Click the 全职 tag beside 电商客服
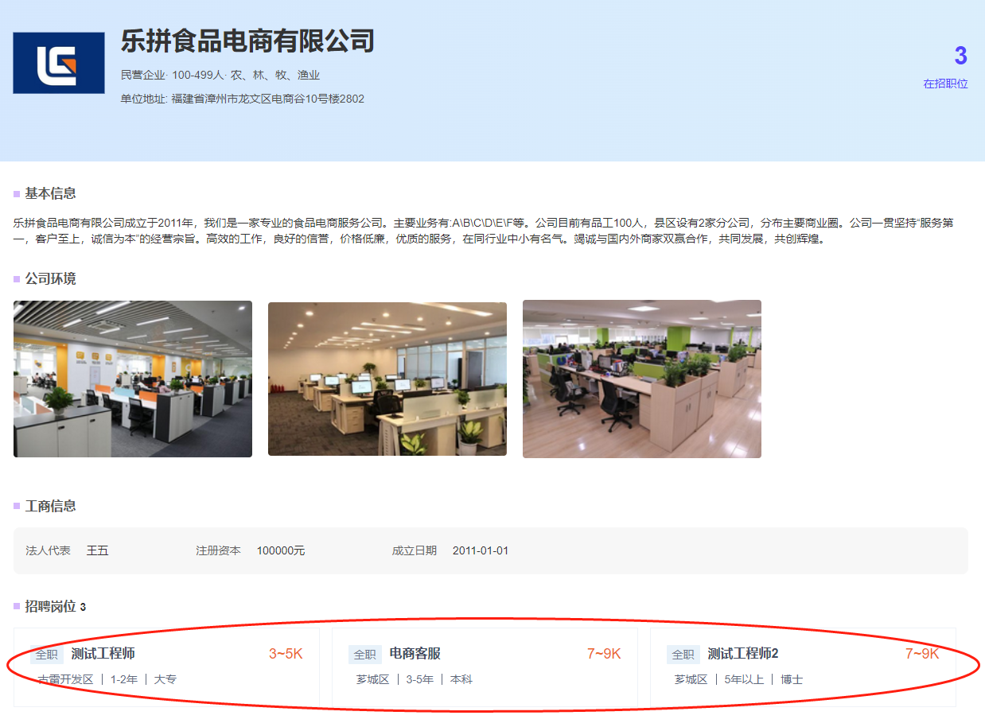Image resolution: width=985 pixels, height=727 pixels. coord(365,655)
